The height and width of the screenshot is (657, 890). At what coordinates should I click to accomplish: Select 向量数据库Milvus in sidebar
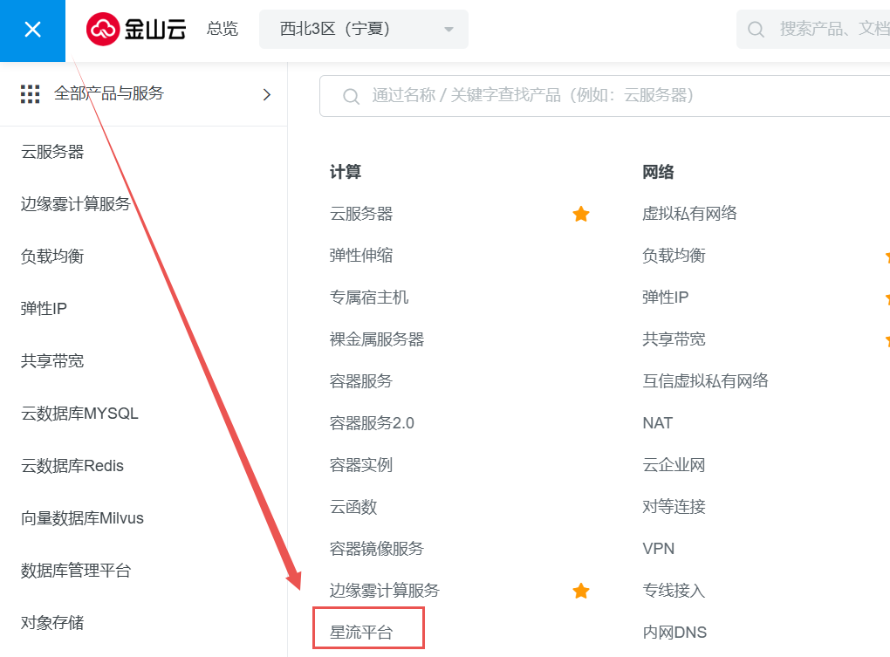pos(82,518)
